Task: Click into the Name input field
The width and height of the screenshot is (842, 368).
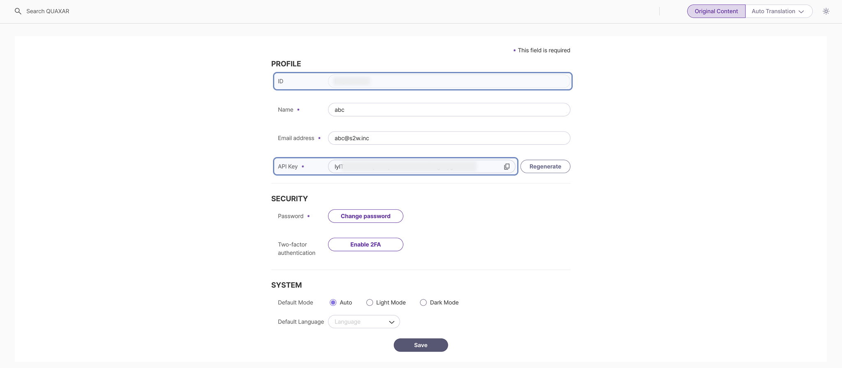Action: tap(449, 110)
